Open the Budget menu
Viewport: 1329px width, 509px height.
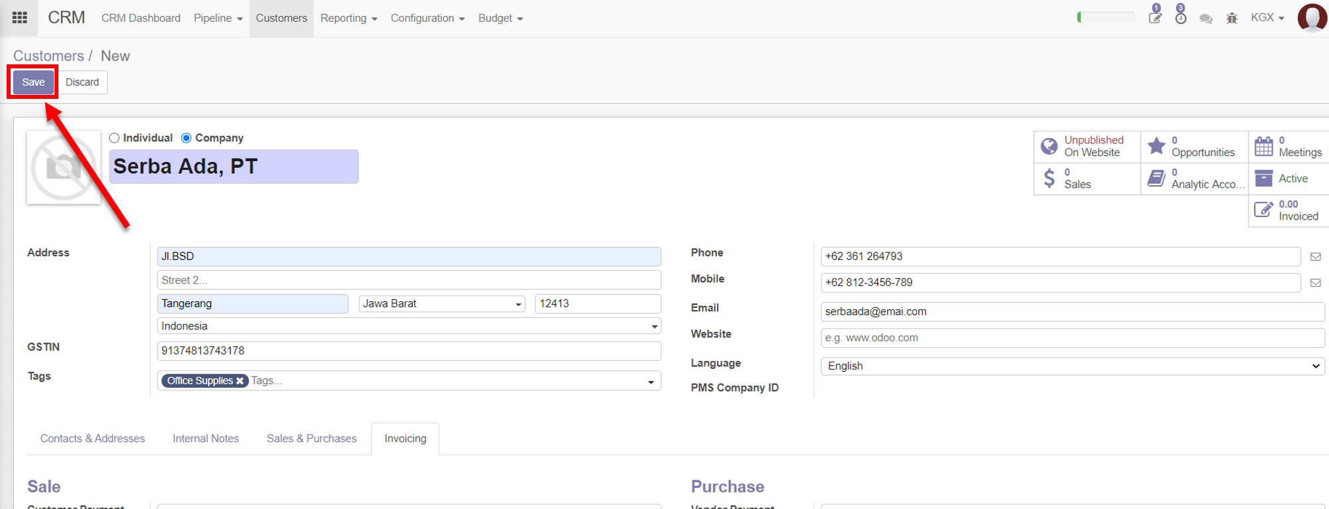500,18
